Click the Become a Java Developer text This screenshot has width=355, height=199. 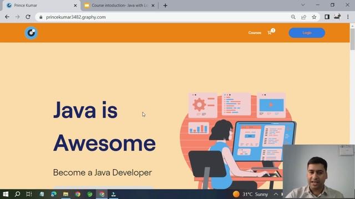click(102, 172)
